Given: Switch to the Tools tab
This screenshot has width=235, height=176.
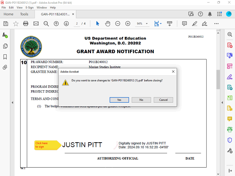Looking at the screenshot, I should [24, 14].
